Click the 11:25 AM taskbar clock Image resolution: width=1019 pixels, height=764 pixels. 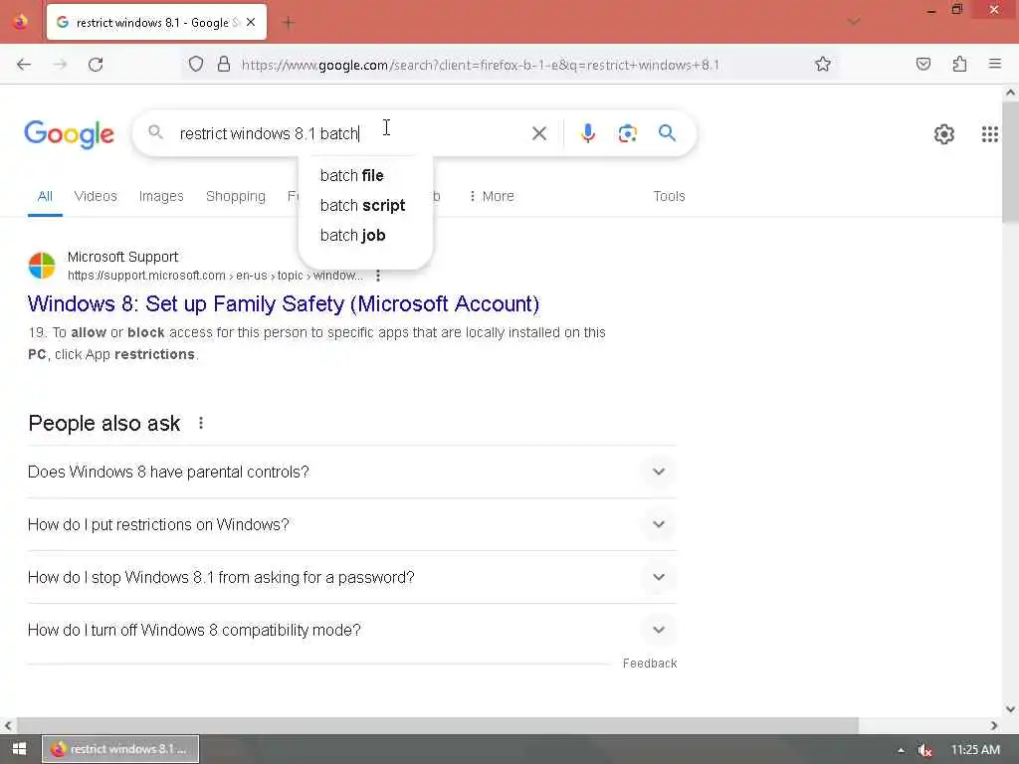click(x=975, y=750)
